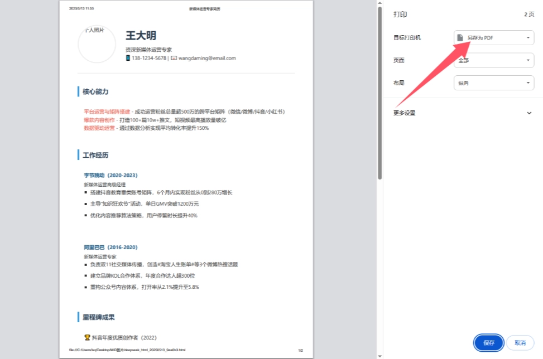This screenshot has width=543, height=359.
Task: Click the circular 个人照片 photo placeholder
Action: click(97, 44)
